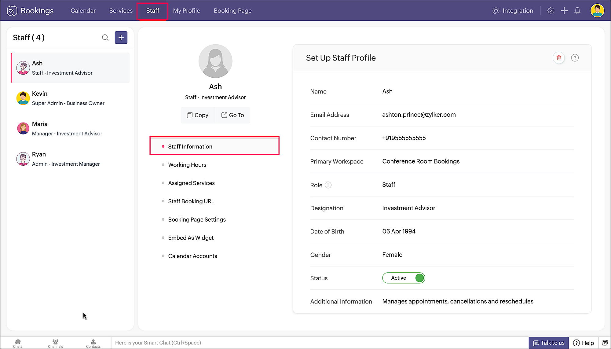The height and width of the screenshot is (349, 611).
Task: Go to the Calendar tab
Action: (83, 11)
